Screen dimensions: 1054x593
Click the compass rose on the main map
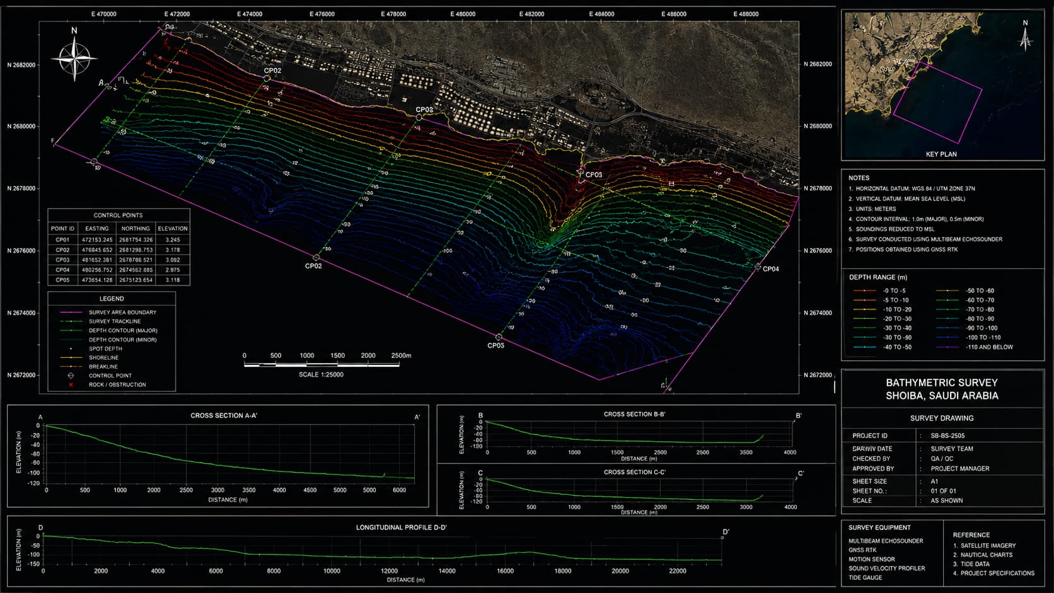[74, 59]
